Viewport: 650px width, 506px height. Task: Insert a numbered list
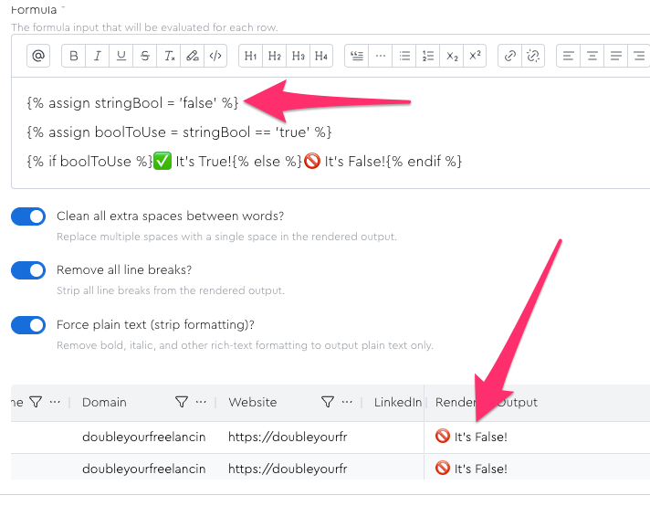point(428,56)
